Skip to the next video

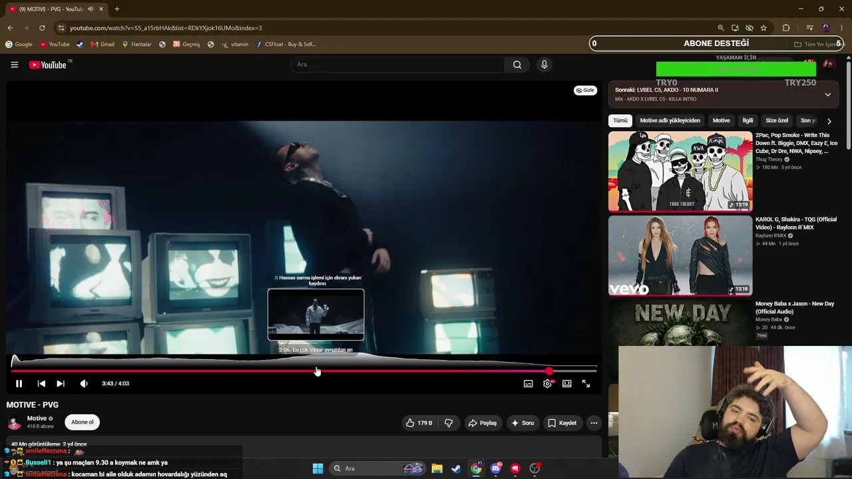point(61,384)
